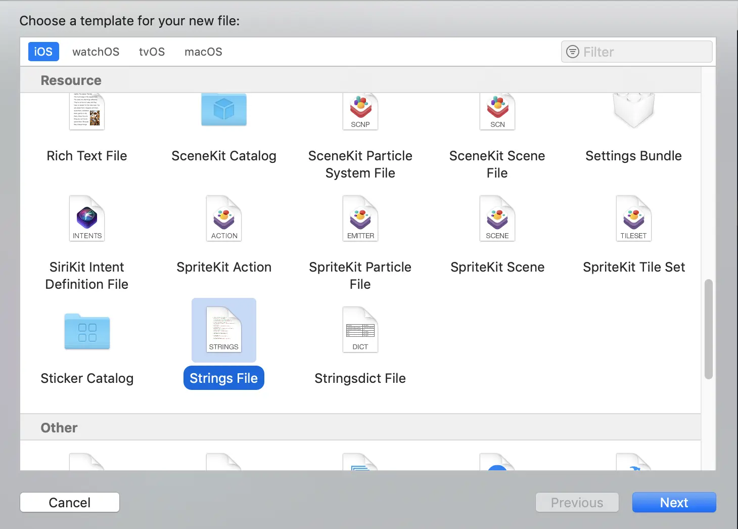The width and height of the screenshot is (738, 529).
Task: Choose the SceneKit Catalog folder icon
Action: [x=224, y=109]
